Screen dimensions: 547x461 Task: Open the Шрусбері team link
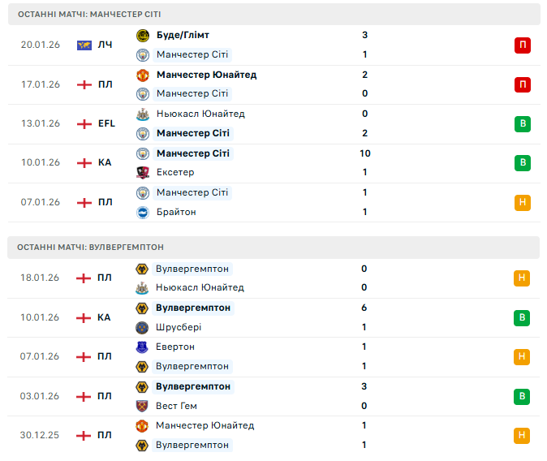(x=179, y=327)
